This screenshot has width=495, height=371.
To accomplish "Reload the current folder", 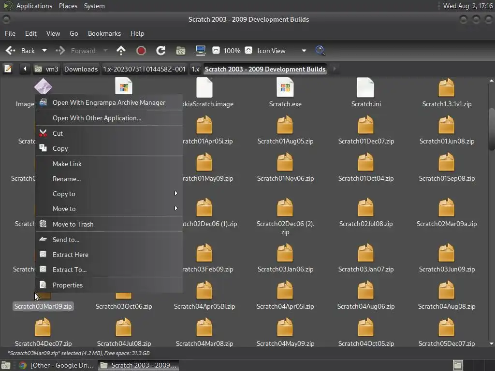I will pyautogui.click(x=160, y=50).
